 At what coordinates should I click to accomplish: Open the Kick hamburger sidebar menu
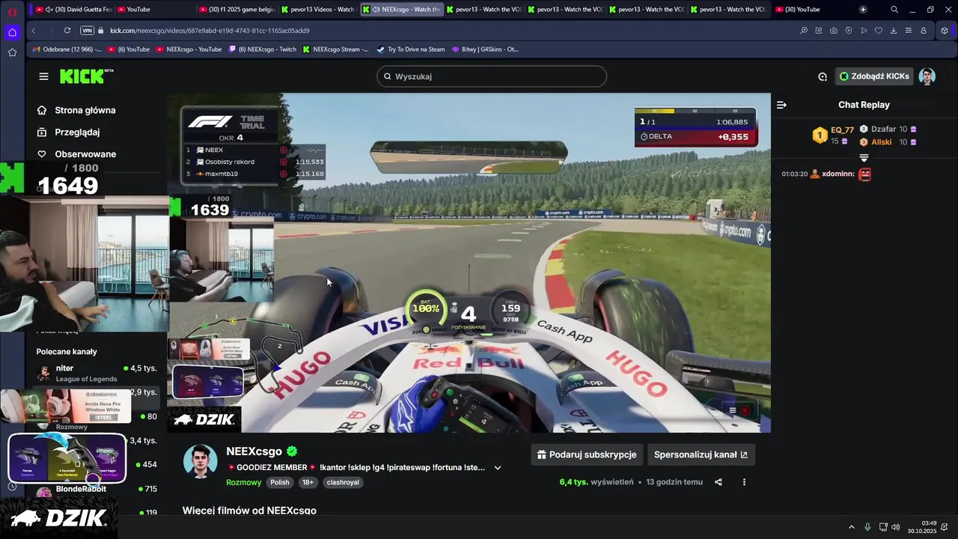43,76
